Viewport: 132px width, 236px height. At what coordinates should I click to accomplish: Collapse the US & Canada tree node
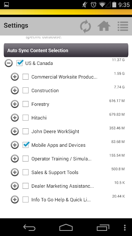[9, 63]
